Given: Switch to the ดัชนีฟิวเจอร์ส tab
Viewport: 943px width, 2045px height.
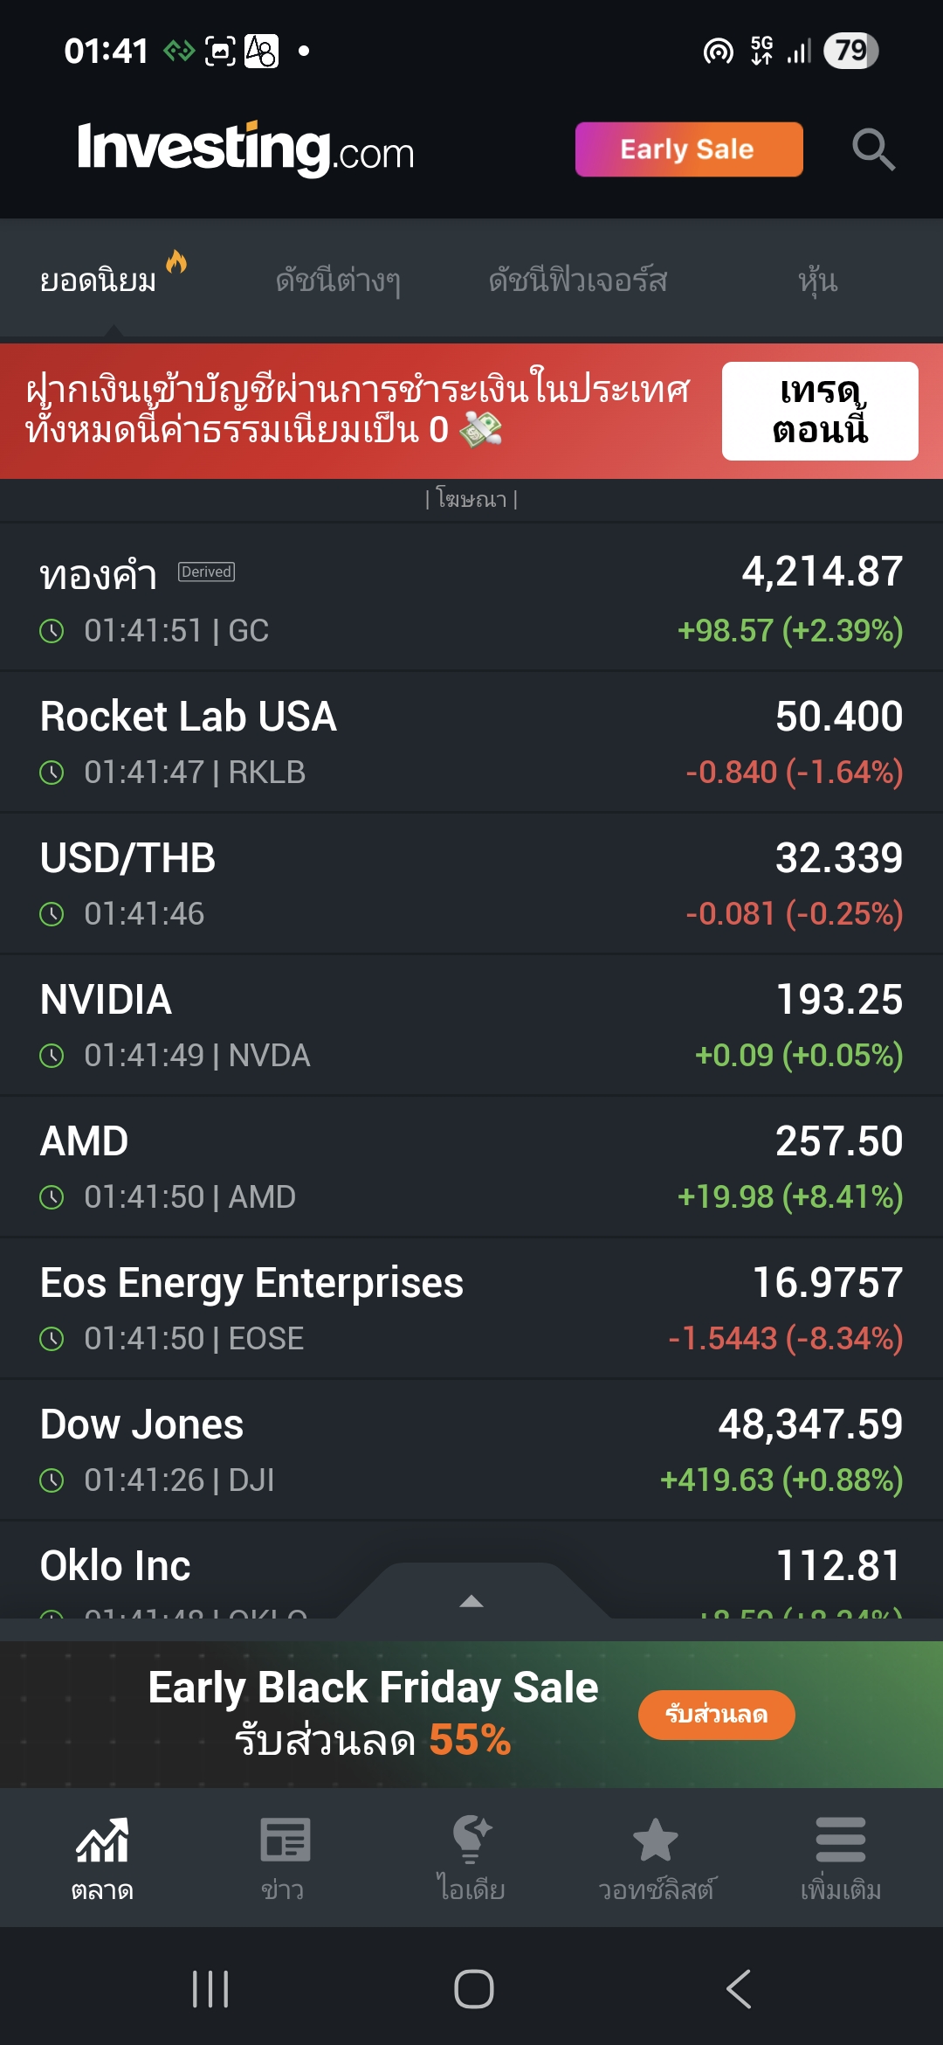Looking at the screenshot, I should pos(578,281).
